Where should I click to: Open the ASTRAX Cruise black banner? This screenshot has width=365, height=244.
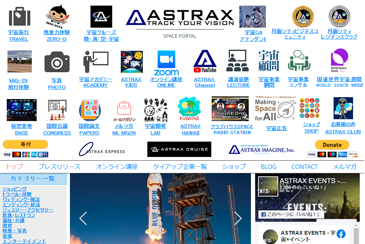179,149
